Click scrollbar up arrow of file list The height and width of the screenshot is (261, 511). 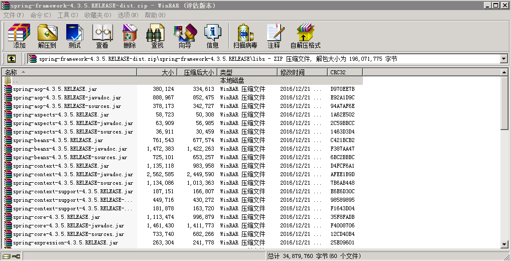pyautogui.click(x=504, y=72)
